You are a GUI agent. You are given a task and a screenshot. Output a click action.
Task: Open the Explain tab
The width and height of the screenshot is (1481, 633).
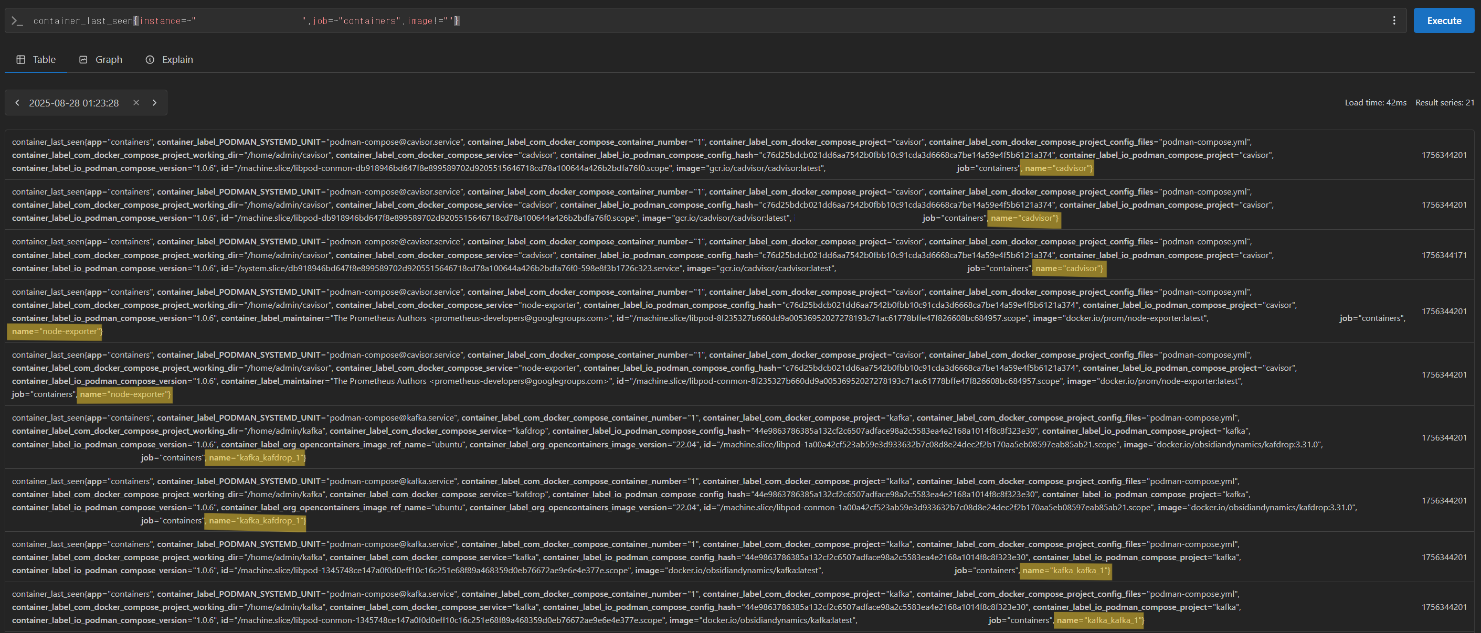point(177,60)
